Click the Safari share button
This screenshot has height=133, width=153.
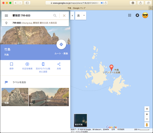[141, 3]
